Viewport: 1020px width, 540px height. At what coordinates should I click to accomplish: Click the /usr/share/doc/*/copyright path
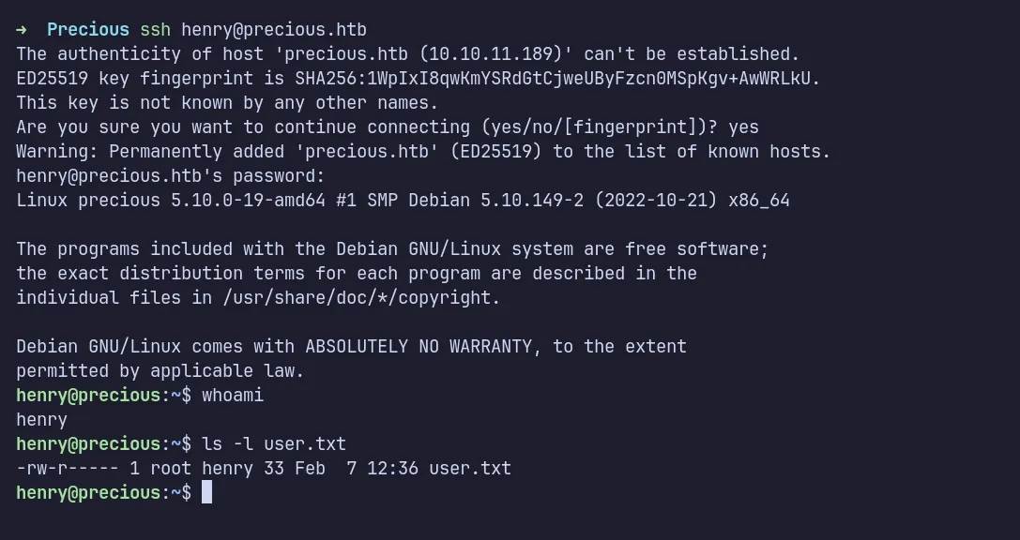(361, 298)
